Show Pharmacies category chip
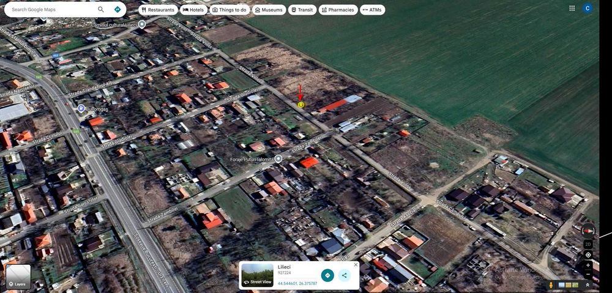The height and width of the screenshot is (293, 612). click(x=338, y=10)
